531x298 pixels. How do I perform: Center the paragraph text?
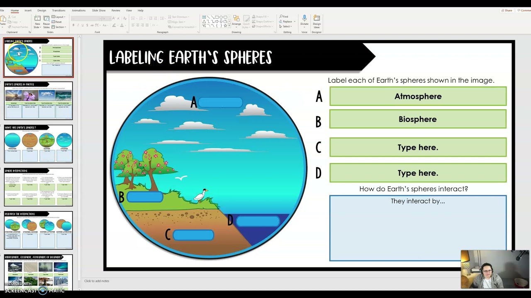pos(138,25)
